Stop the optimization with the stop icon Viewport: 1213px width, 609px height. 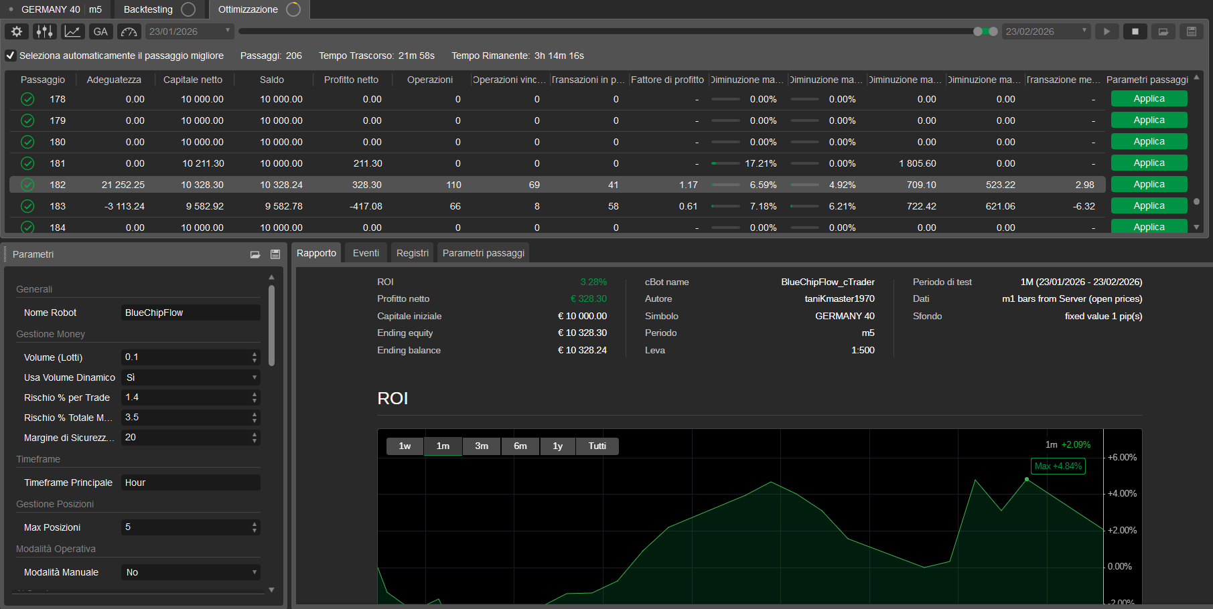click(1135, 31)
